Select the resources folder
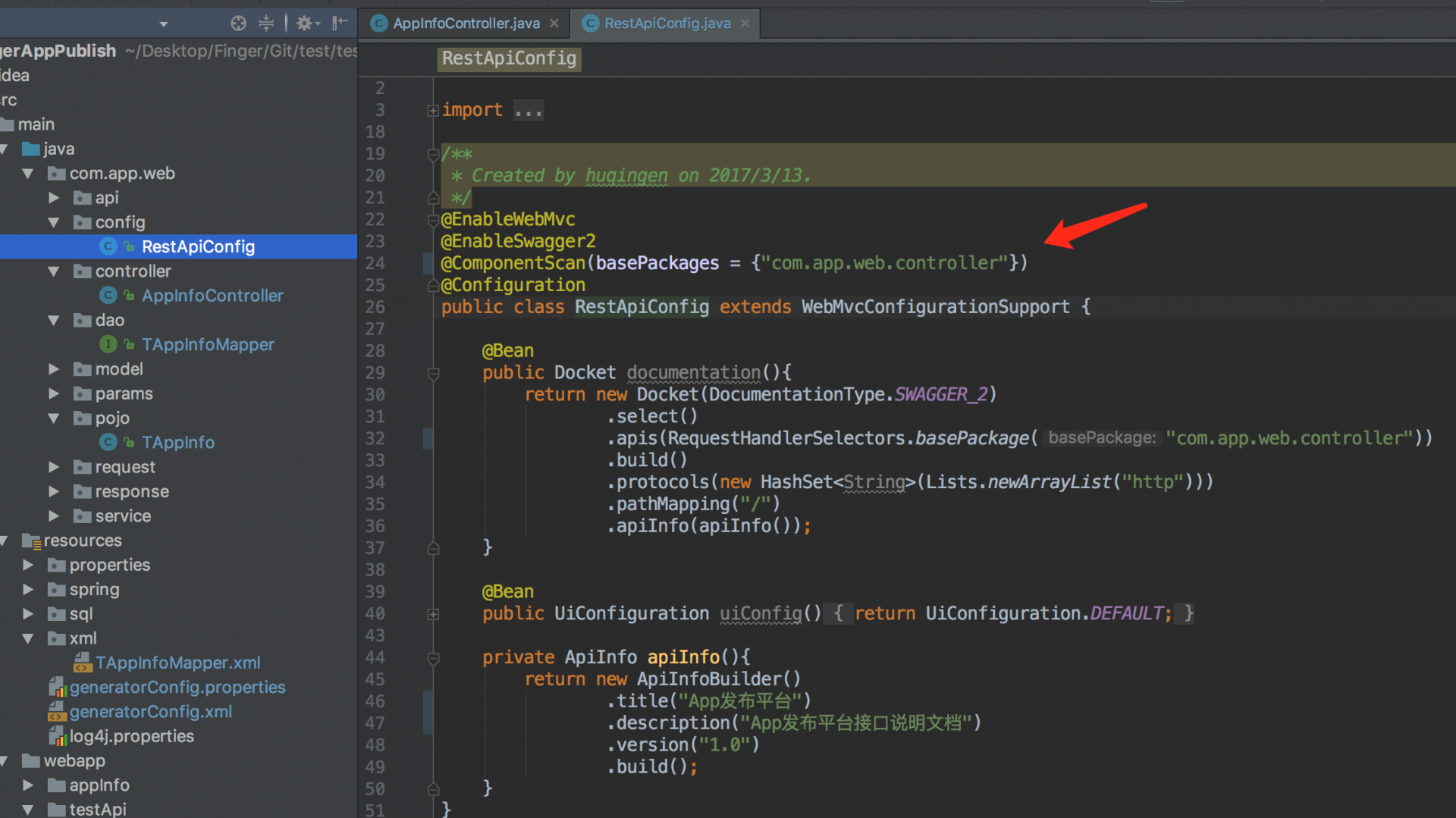This screenshot has height=818, width=1456. (x=83, y=541)
